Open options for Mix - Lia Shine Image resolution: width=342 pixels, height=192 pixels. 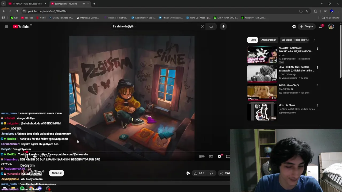tap(317, 106)
